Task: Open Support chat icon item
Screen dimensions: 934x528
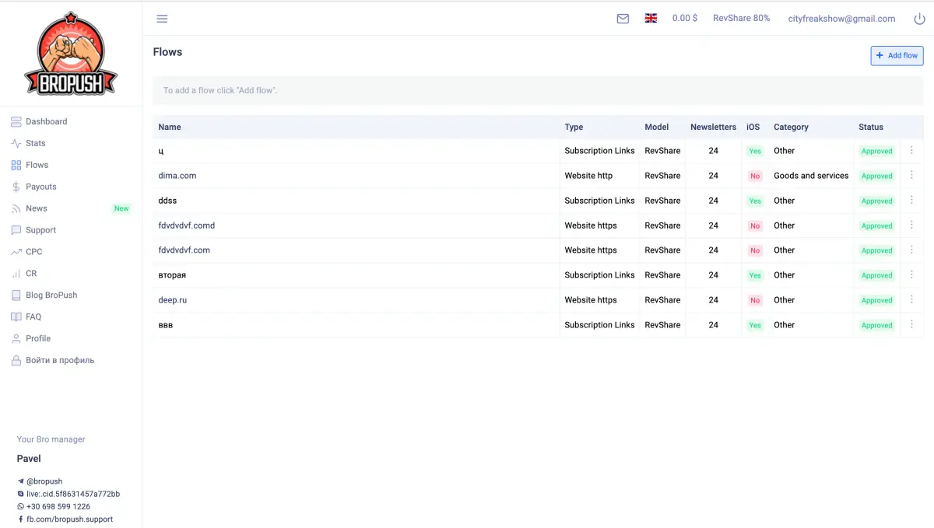Action: (x=40, y=230)
